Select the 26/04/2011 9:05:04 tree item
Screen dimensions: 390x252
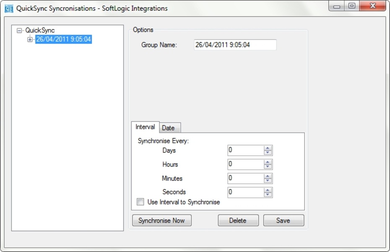coord(63,39)
